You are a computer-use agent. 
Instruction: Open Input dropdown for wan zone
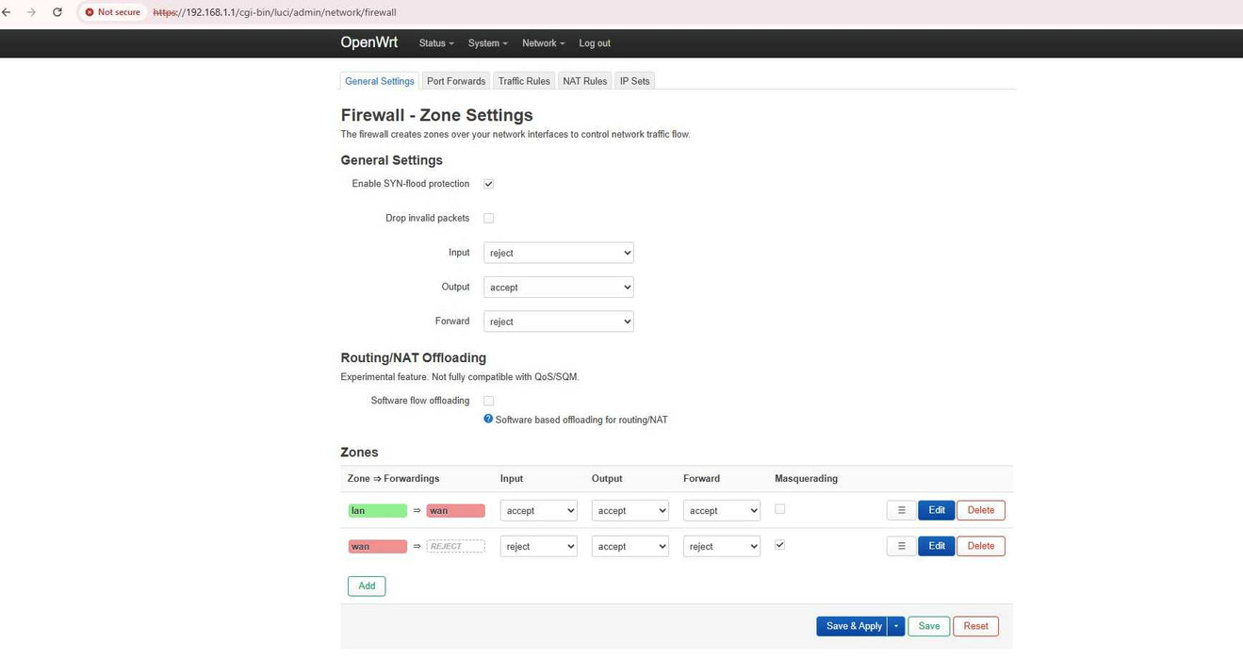pyautogui.click(x=538, y=546)
